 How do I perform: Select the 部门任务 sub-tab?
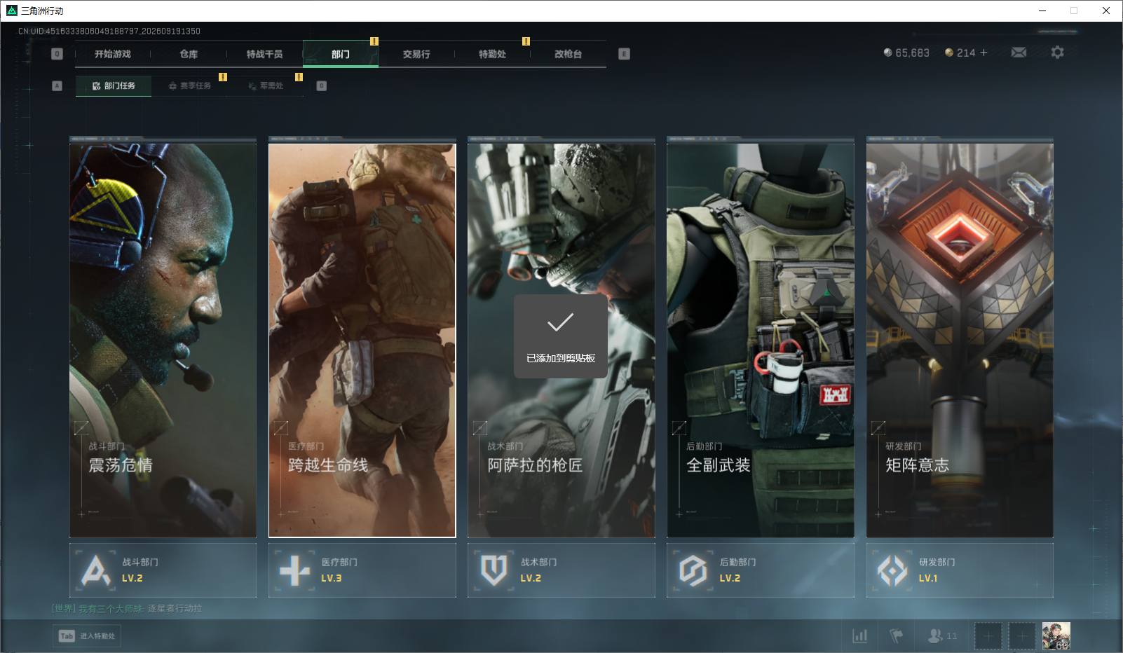coord(114,85)
